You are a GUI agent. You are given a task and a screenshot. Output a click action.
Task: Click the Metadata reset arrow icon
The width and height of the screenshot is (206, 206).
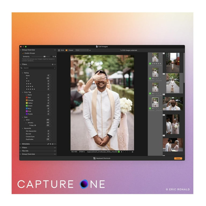click(50, 144)
